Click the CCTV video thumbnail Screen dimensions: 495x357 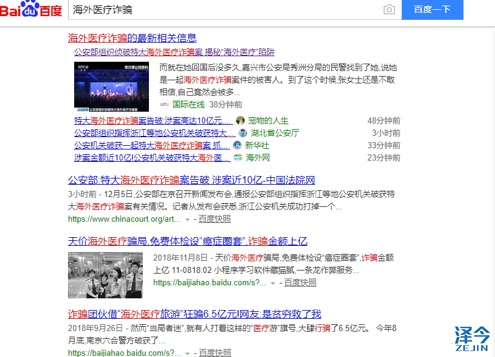tap(110, 86)
